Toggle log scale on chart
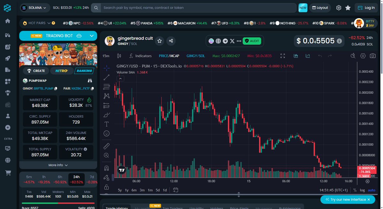Viewport: 383px width, 209px height. point(362,190)
